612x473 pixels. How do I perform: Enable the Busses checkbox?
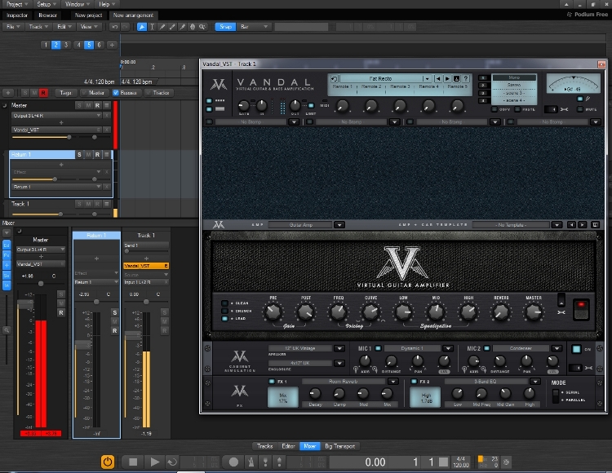pyautogui.click(x=115, y=92)
